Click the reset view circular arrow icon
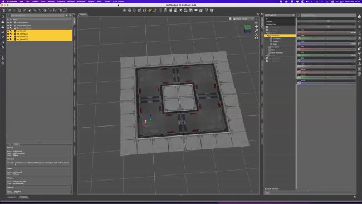This screenshot has height=204, width=362. tap(256, 38)
